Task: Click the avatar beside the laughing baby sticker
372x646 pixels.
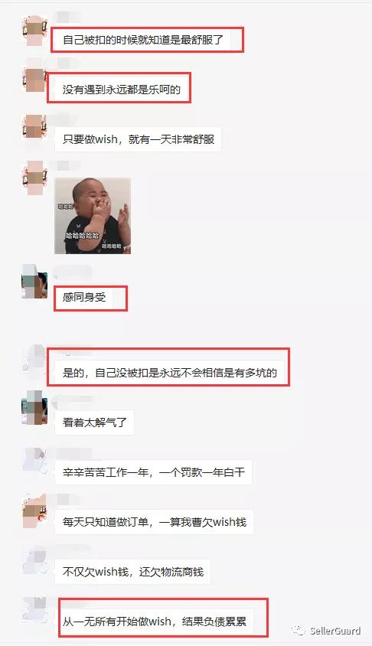Action: click(34, 178)
